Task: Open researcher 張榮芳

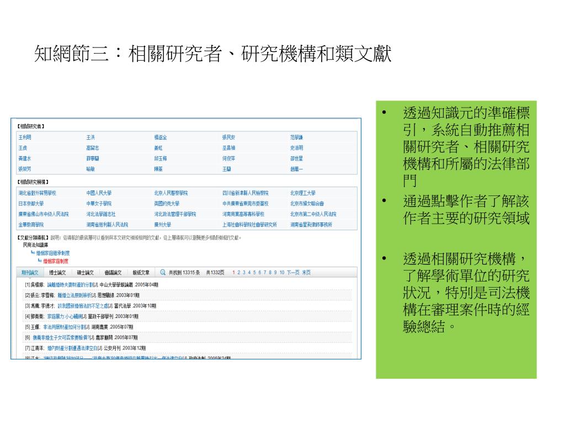Action: [25, 169]
